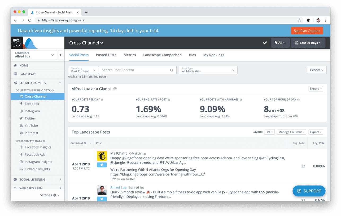This screenshot has height=216, width=341.
Task: Open a new browser tab with plus
Action: (x=86, y=12)
